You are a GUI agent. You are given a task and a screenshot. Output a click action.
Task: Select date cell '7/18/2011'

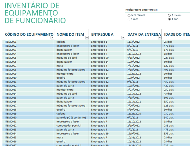coord(133,70)
